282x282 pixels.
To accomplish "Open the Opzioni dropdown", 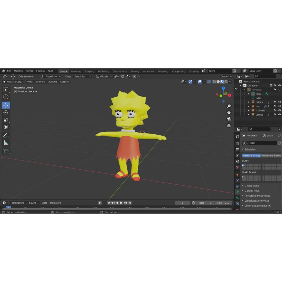I will point(226,76).
